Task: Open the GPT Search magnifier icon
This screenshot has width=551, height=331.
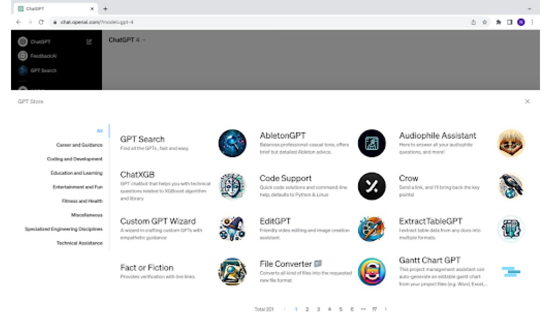Action: (233, 143)
